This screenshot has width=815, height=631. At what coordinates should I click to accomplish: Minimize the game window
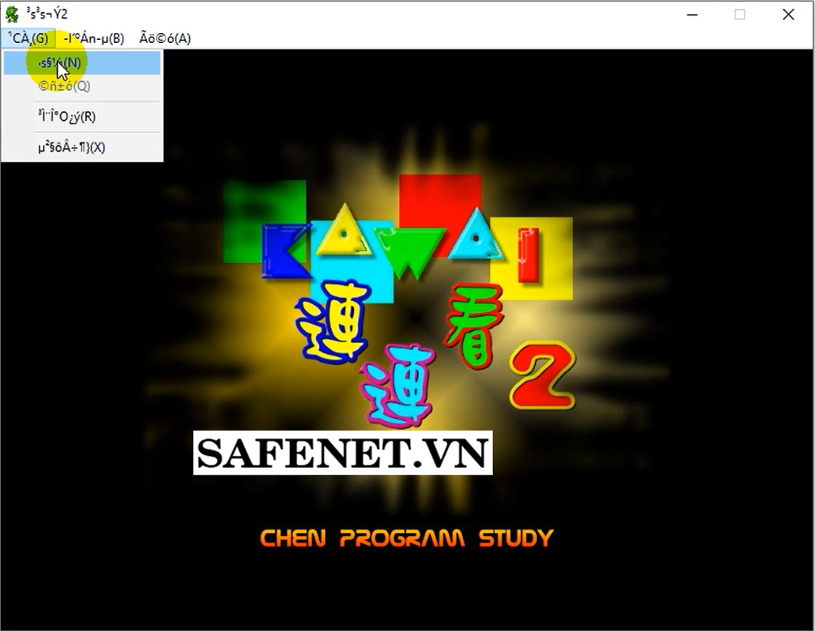(x=692, y=15)
